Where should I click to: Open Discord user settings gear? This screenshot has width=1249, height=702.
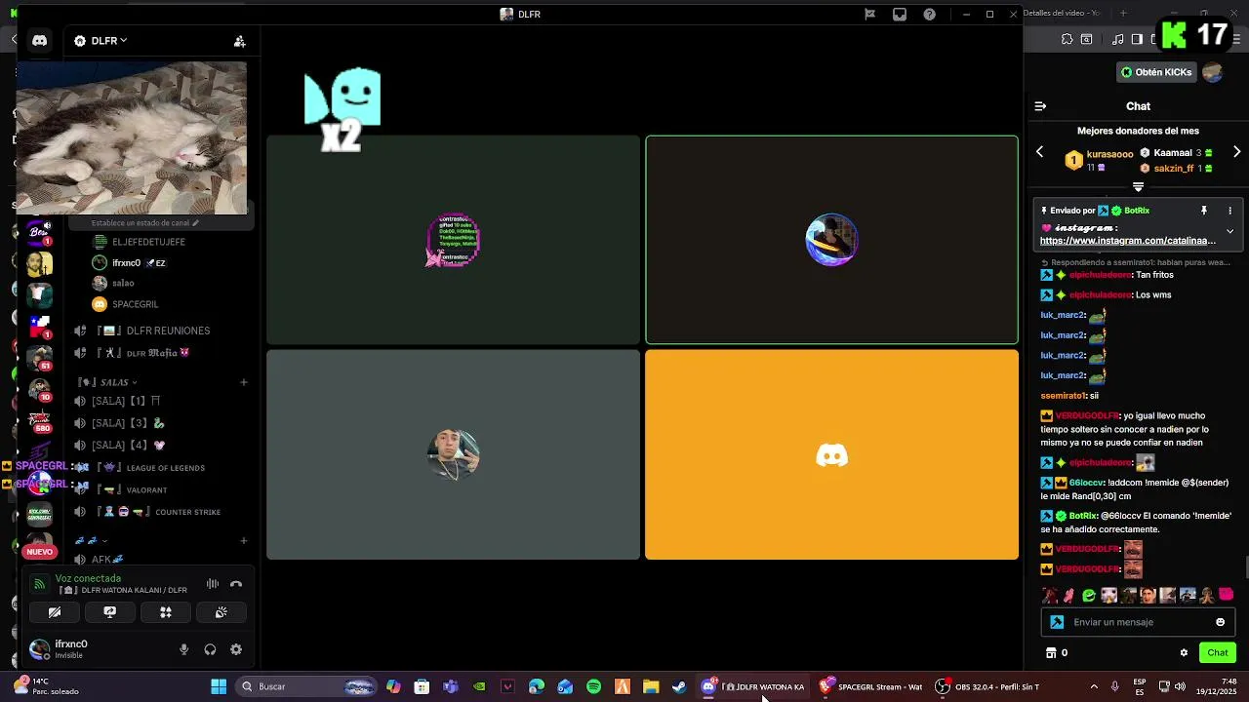tap(236, 649)
